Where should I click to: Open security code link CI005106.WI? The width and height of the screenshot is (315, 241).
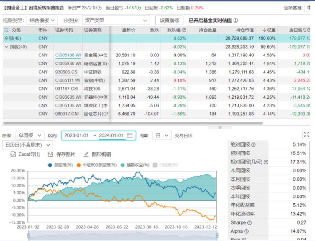pos(68,55)
